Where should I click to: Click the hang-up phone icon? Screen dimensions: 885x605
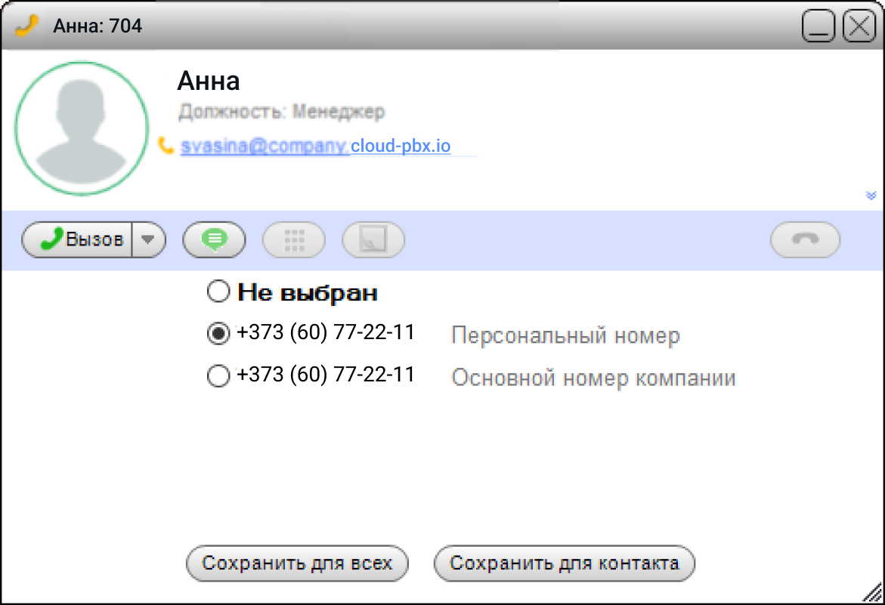pos(805,240)
